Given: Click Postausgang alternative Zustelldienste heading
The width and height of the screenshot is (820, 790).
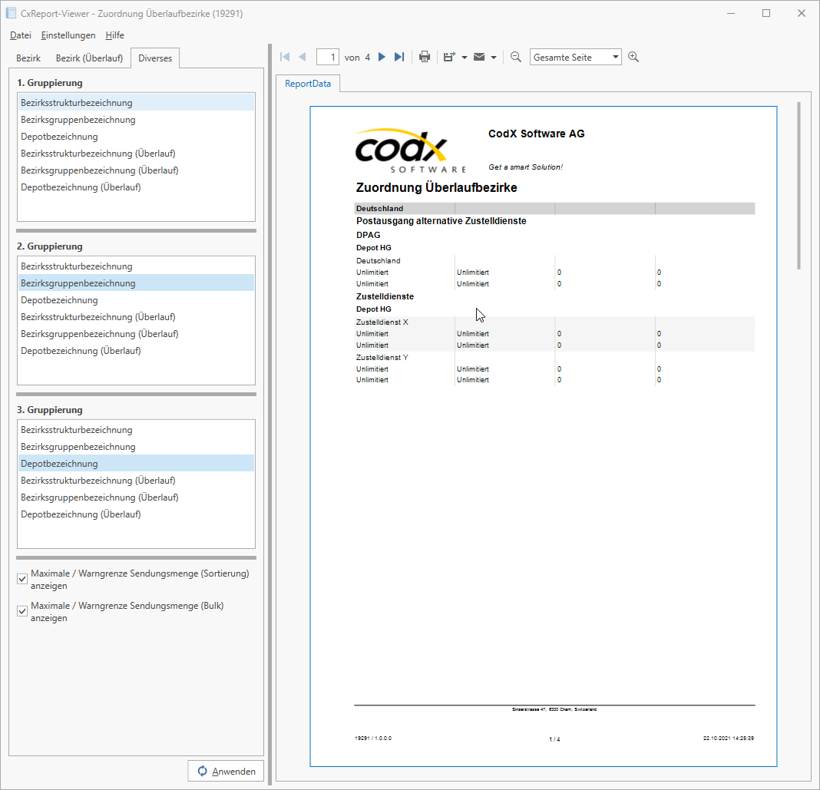Looking at the screenshot, I should 441,221.
